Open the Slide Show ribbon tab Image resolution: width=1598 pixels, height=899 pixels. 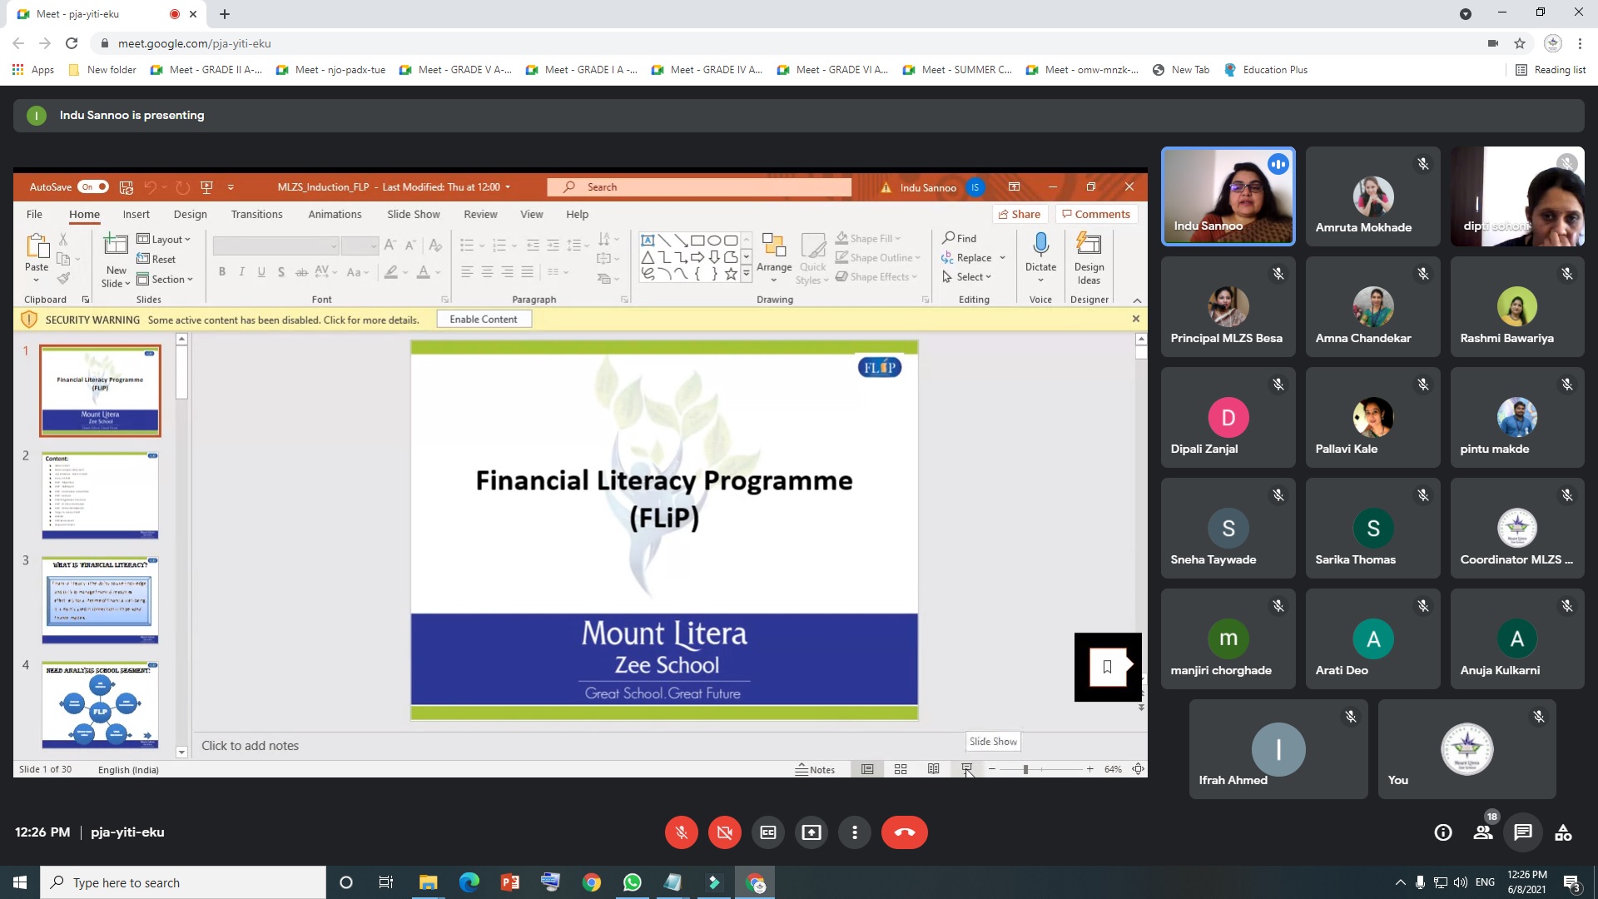tap(414, 214)
